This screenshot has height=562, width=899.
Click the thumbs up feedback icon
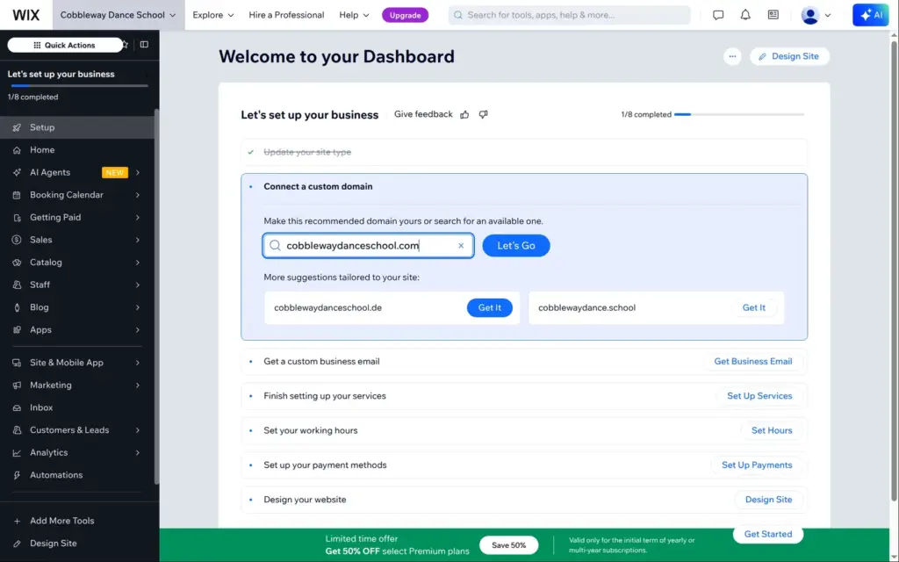pyautogui.click(x=464, y=115)
